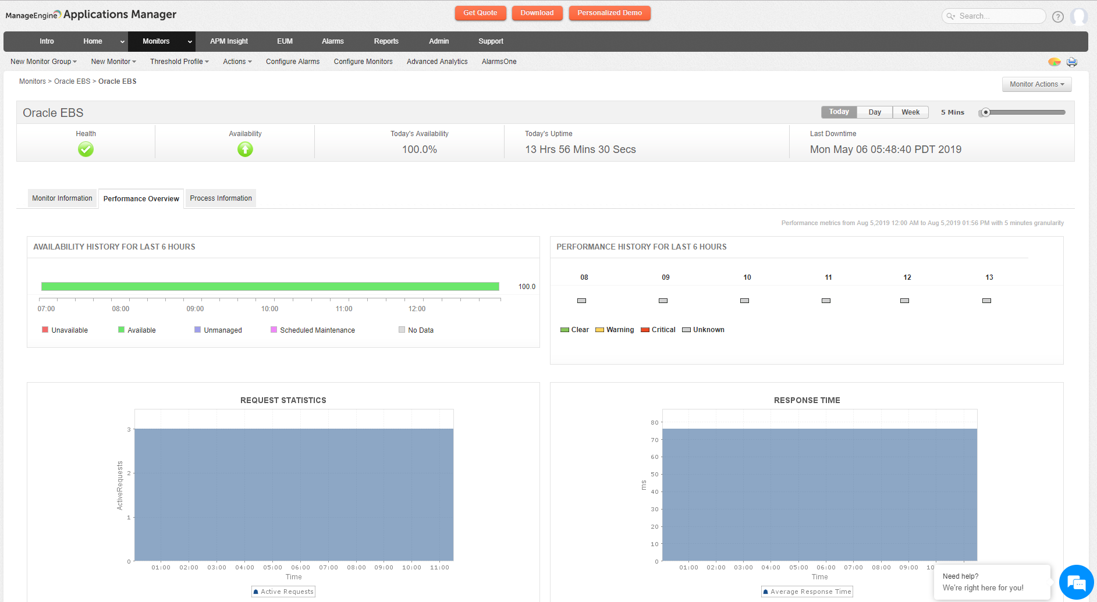Click the colorful report chart icon

pyautogui.click(x=1055, y=62)
